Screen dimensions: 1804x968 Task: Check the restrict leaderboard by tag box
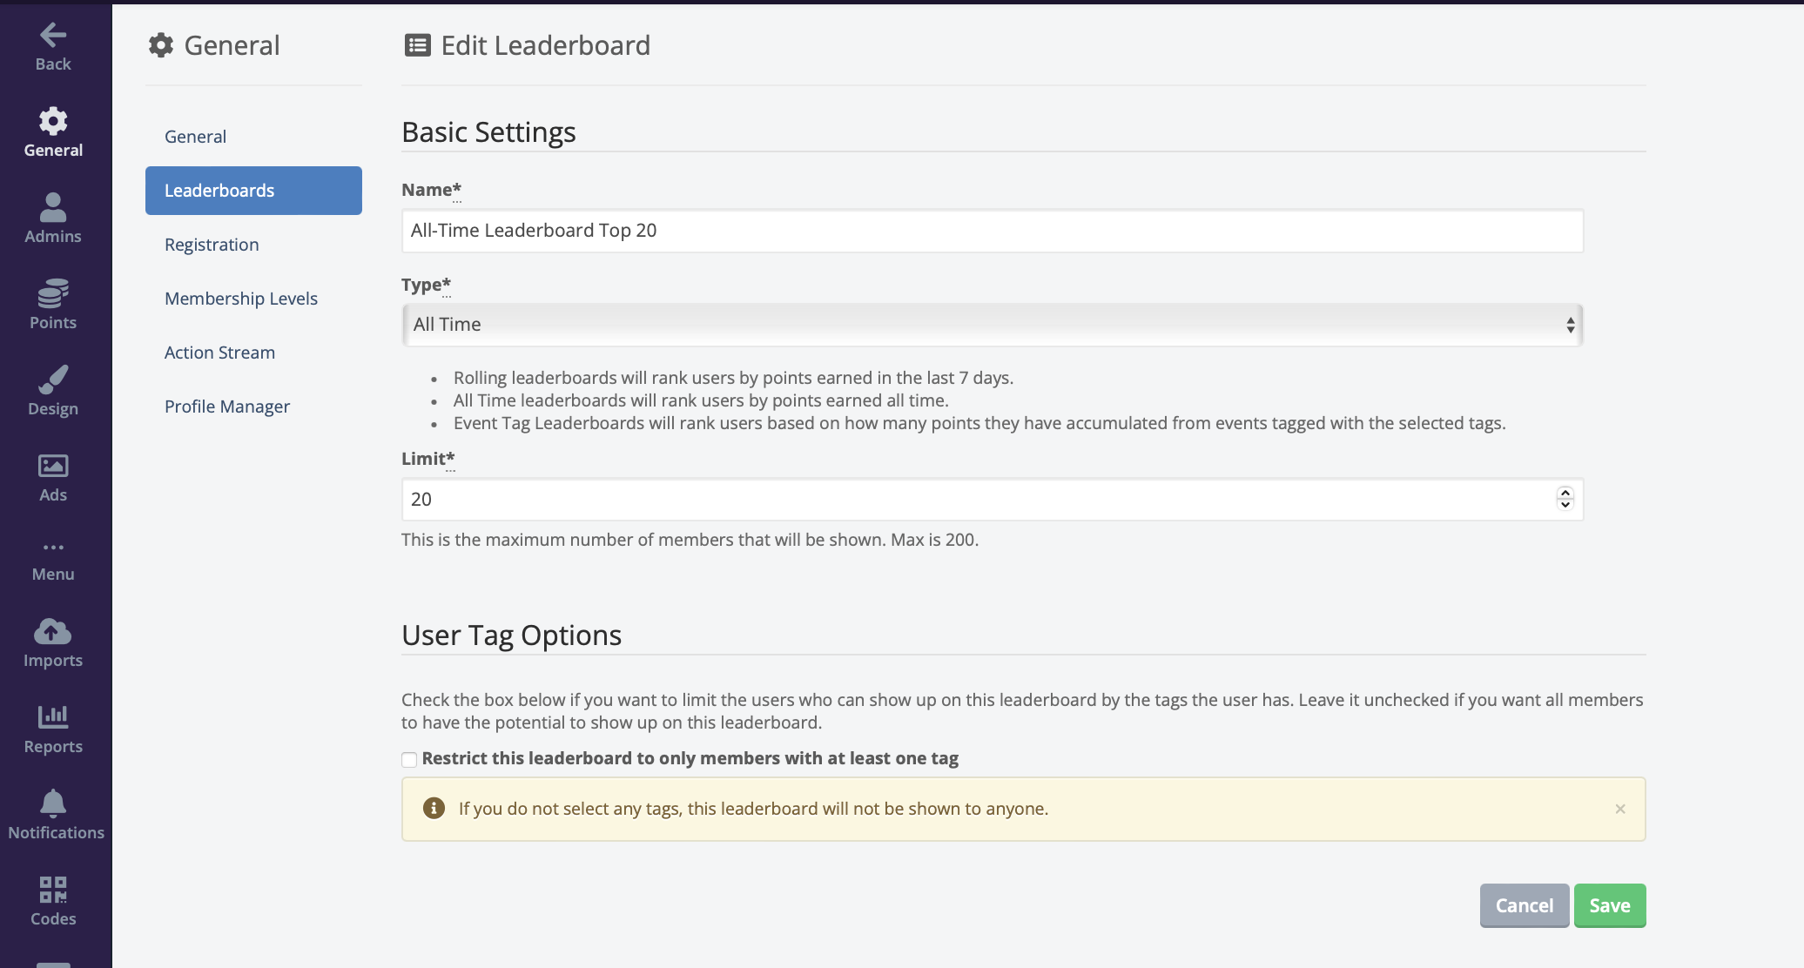point(409,759)
